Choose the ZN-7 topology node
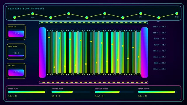 coord(123,17)
